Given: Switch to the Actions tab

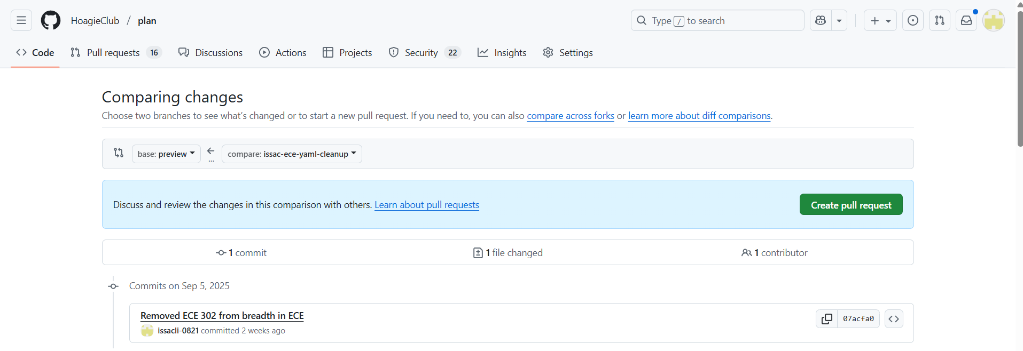Looking at the screenshot, I should pos(283,52).
